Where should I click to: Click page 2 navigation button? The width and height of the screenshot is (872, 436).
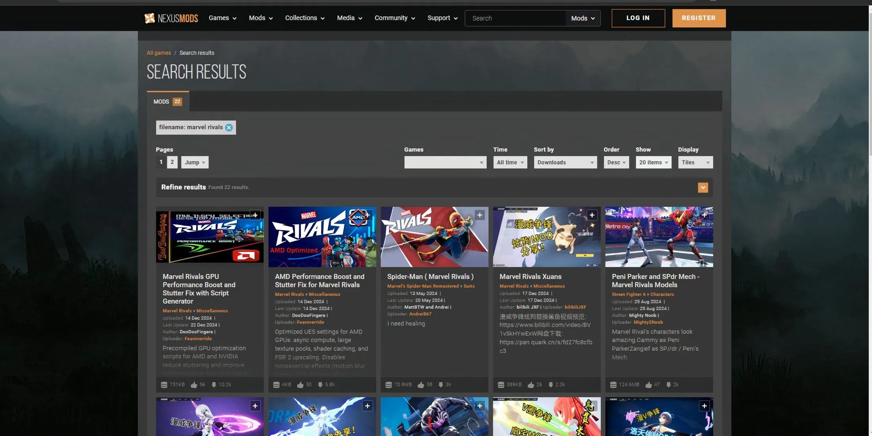click(172, 162)
